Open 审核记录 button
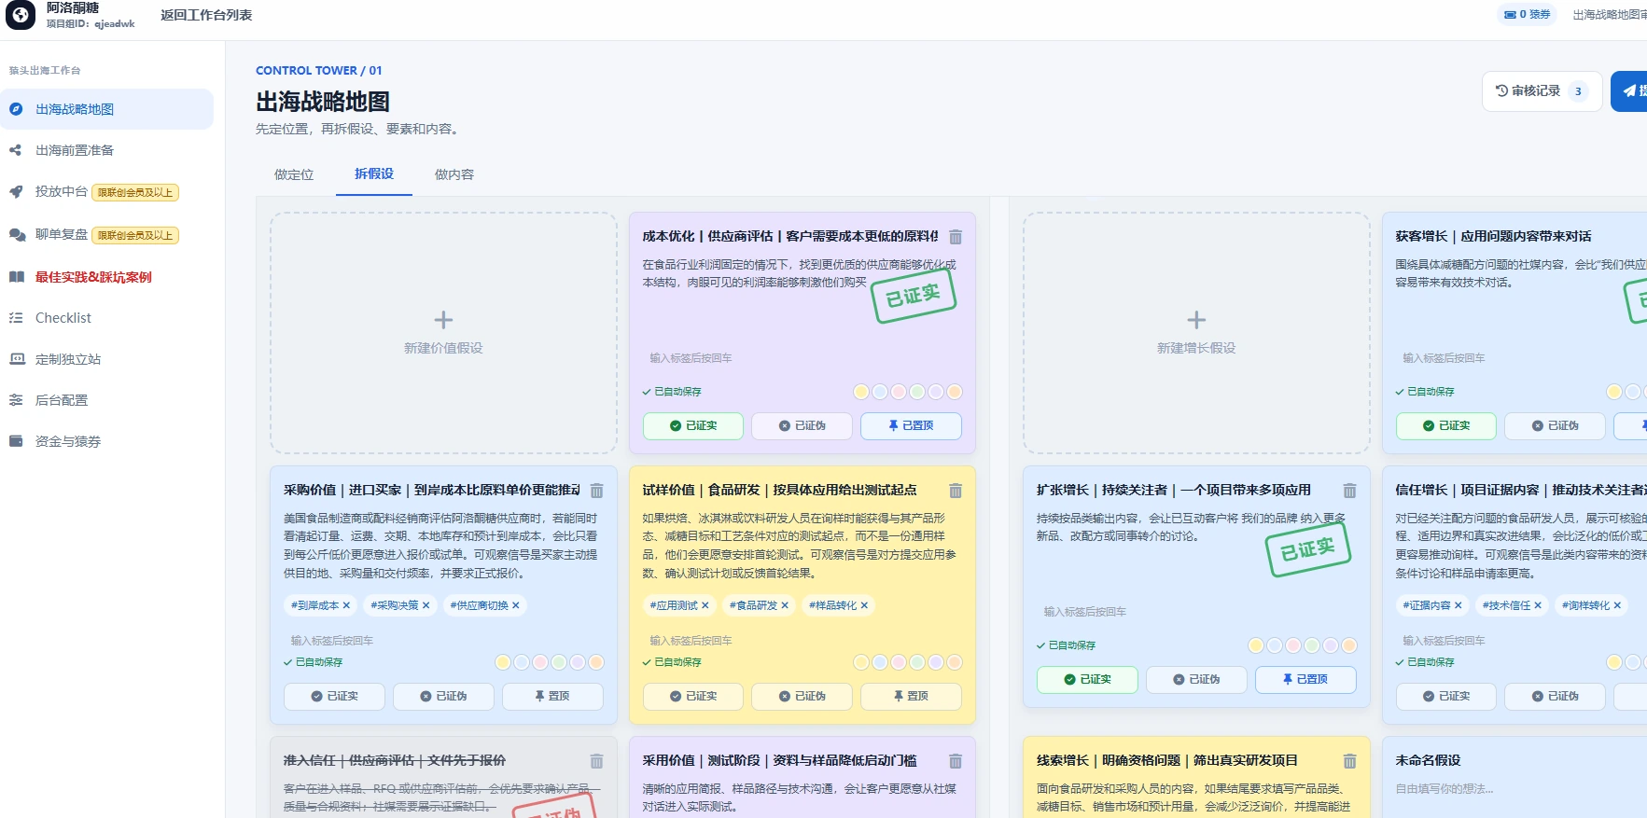Viewport: 1647px width, 818px height. coord(1542,91)
